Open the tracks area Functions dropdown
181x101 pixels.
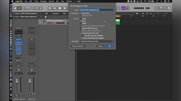pos(56,13)
